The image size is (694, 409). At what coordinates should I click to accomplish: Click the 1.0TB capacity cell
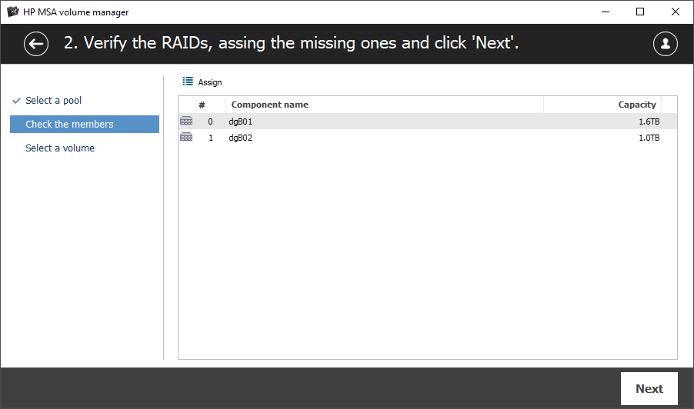point(649,138)
